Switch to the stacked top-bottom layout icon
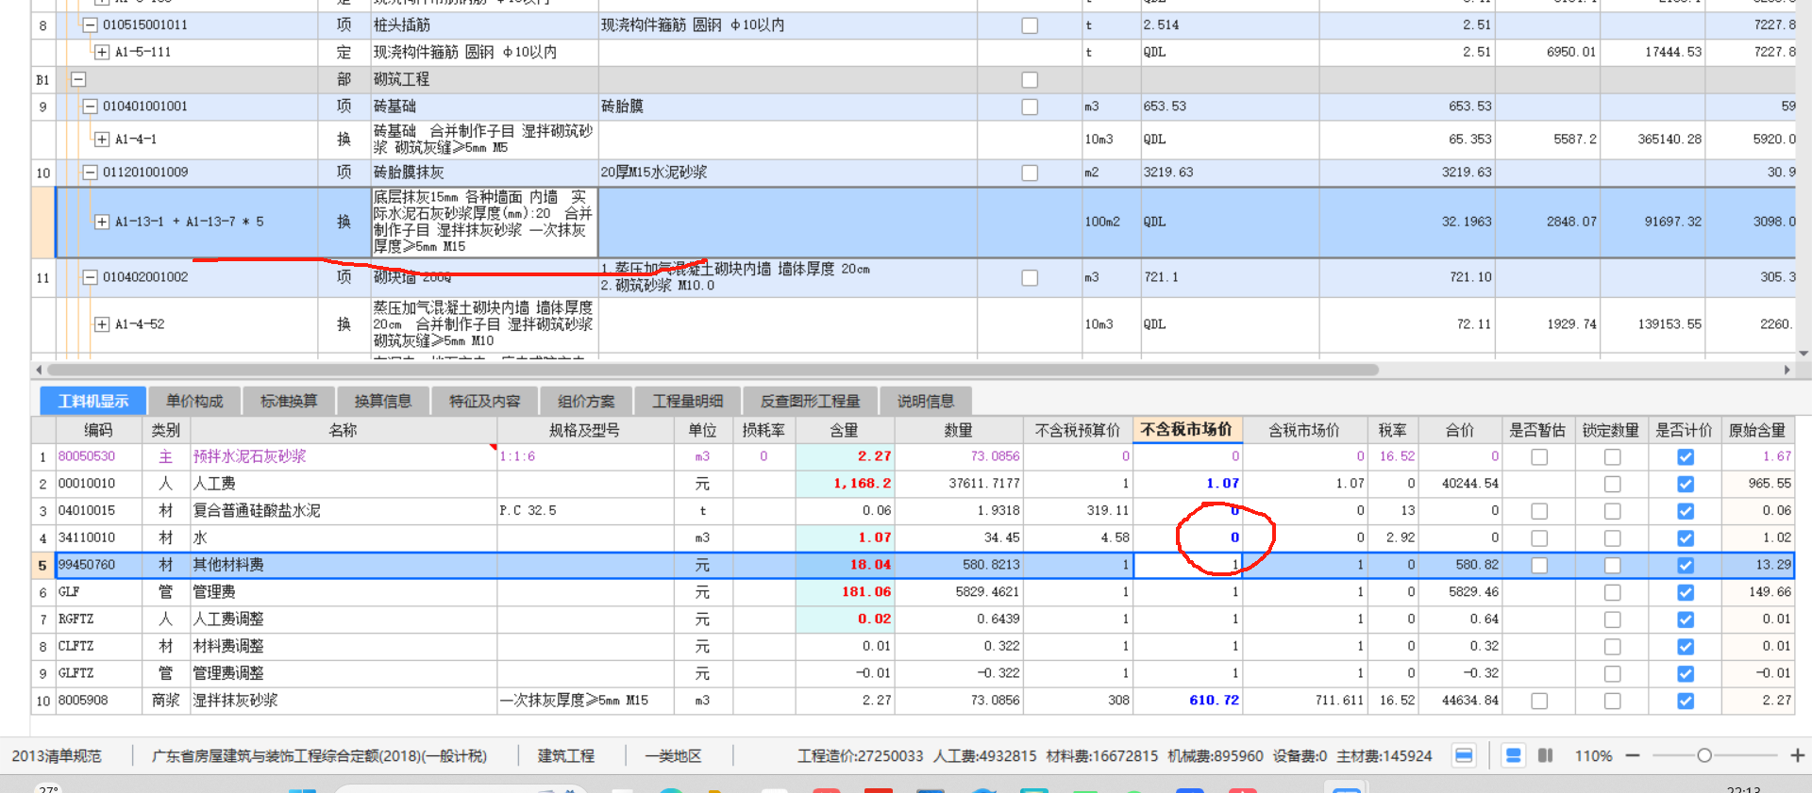The height and width of the screenshot is (793, 1812). (1514, 756)
